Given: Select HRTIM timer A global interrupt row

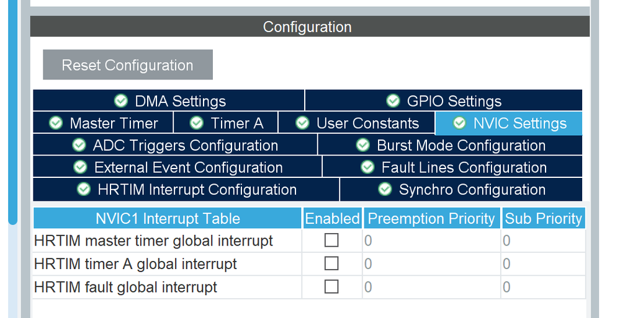Looking at the screenshot, I should pos(309,264).
